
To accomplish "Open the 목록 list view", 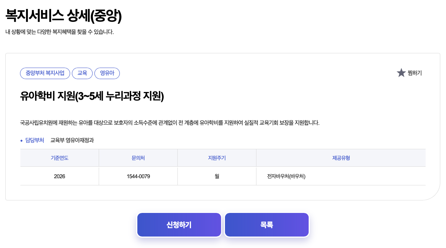I will (x=266, y=225).
